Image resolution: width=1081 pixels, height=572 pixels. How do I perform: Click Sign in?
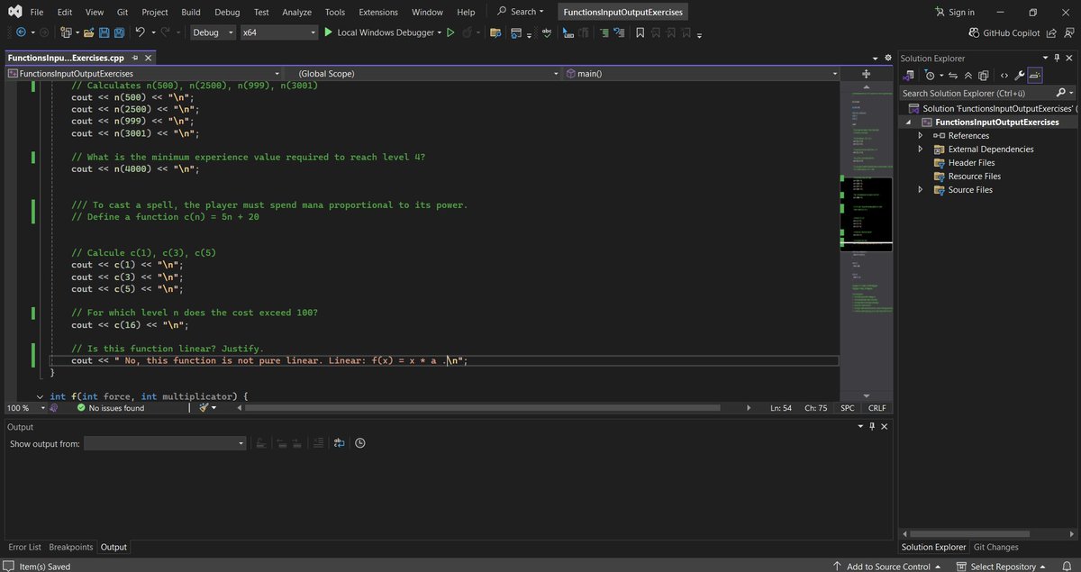pos(955,12)
